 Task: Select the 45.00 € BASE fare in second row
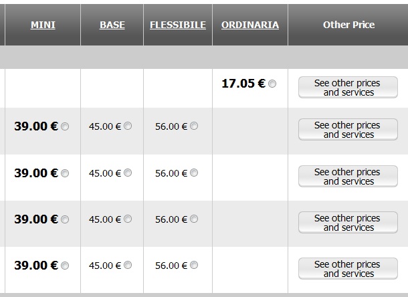click(128, 126)
